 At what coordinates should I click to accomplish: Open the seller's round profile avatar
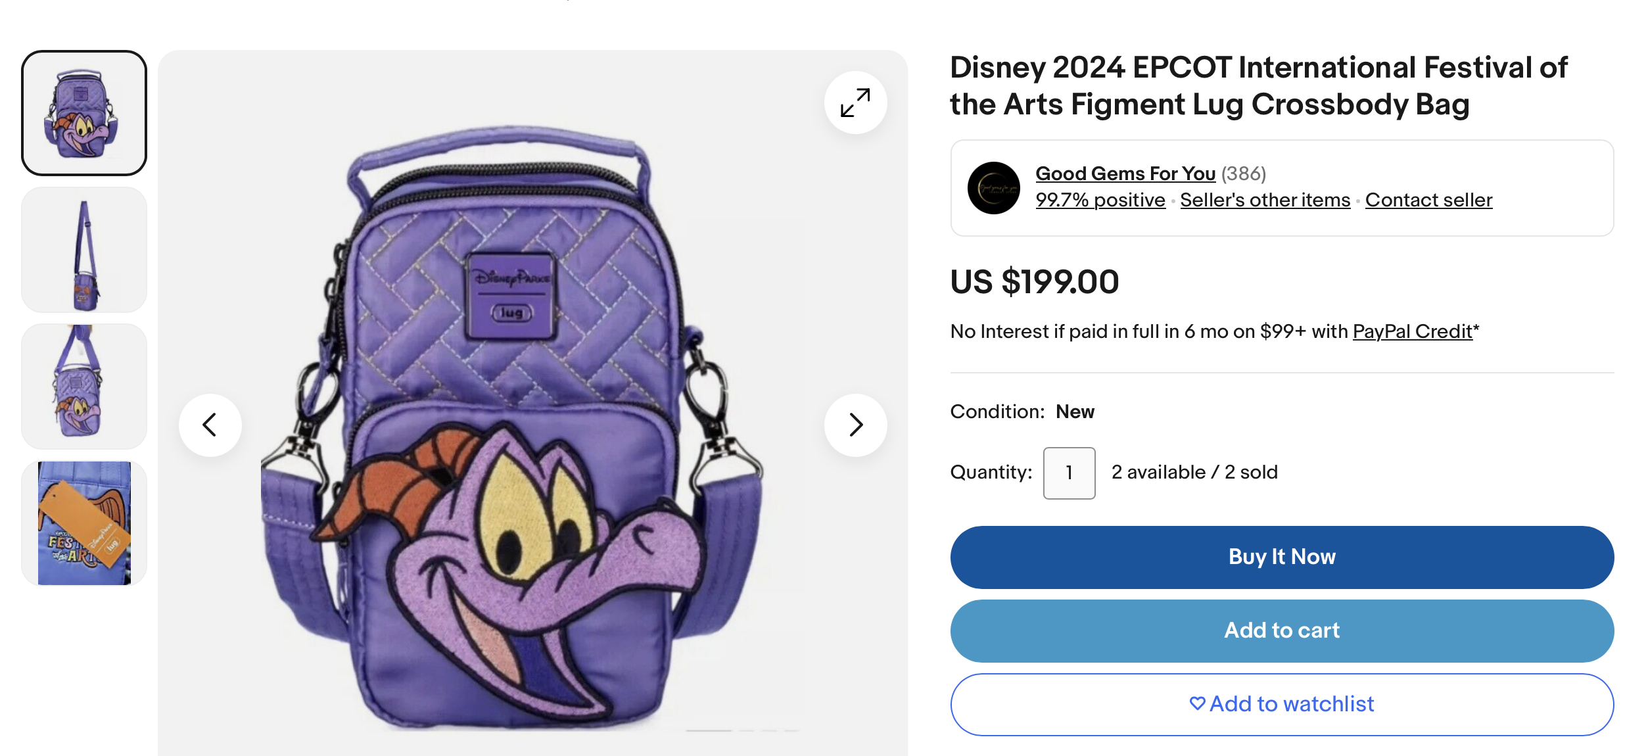click(x=993, y=188)
